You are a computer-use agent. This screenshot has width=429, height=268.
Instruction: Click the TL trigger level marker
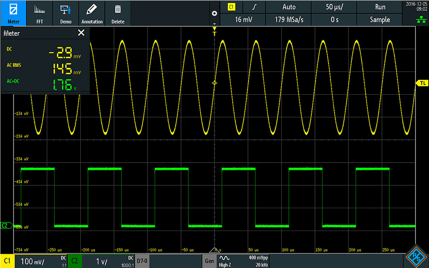click(421, 83)
